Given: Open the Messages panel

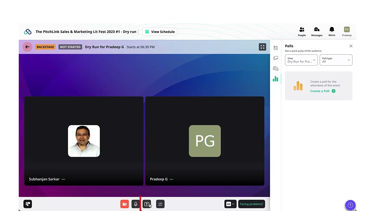Looking at the screenshot, I should click(317, 32).
